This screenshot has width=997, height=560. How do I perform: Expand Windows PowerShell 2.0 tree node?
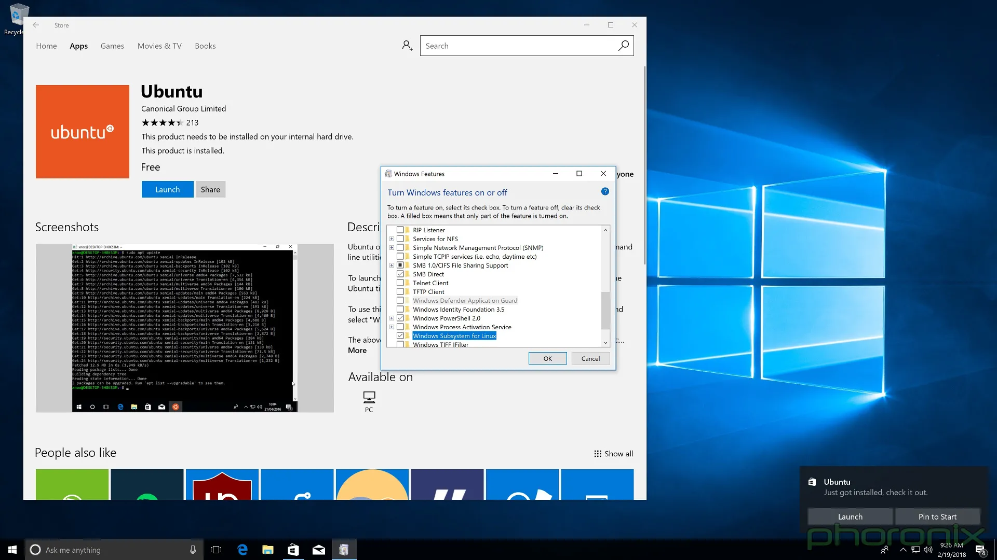[x=392, y=318]
